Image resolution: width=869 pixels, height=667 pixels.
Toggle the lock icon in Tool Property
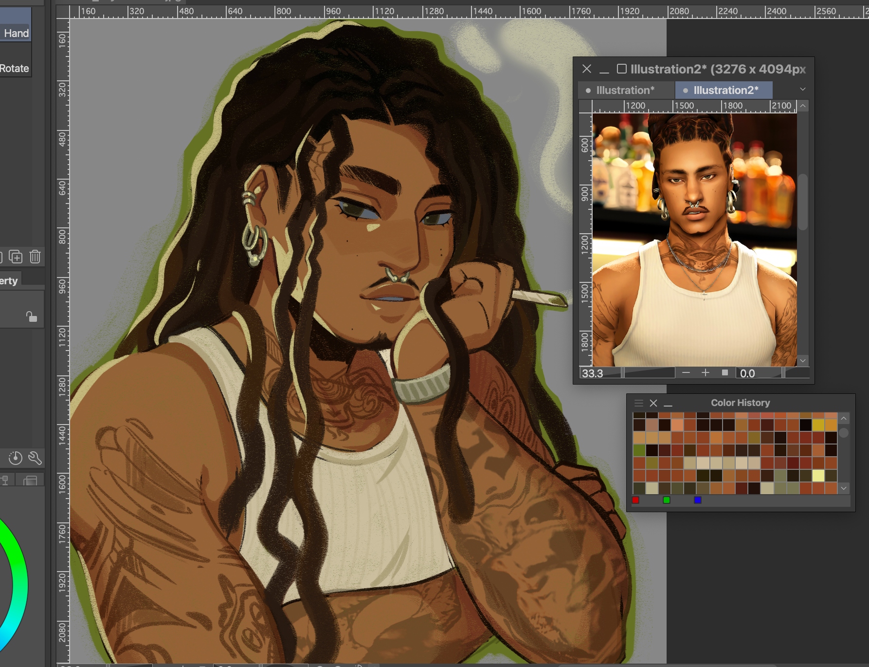coord(32,317)
